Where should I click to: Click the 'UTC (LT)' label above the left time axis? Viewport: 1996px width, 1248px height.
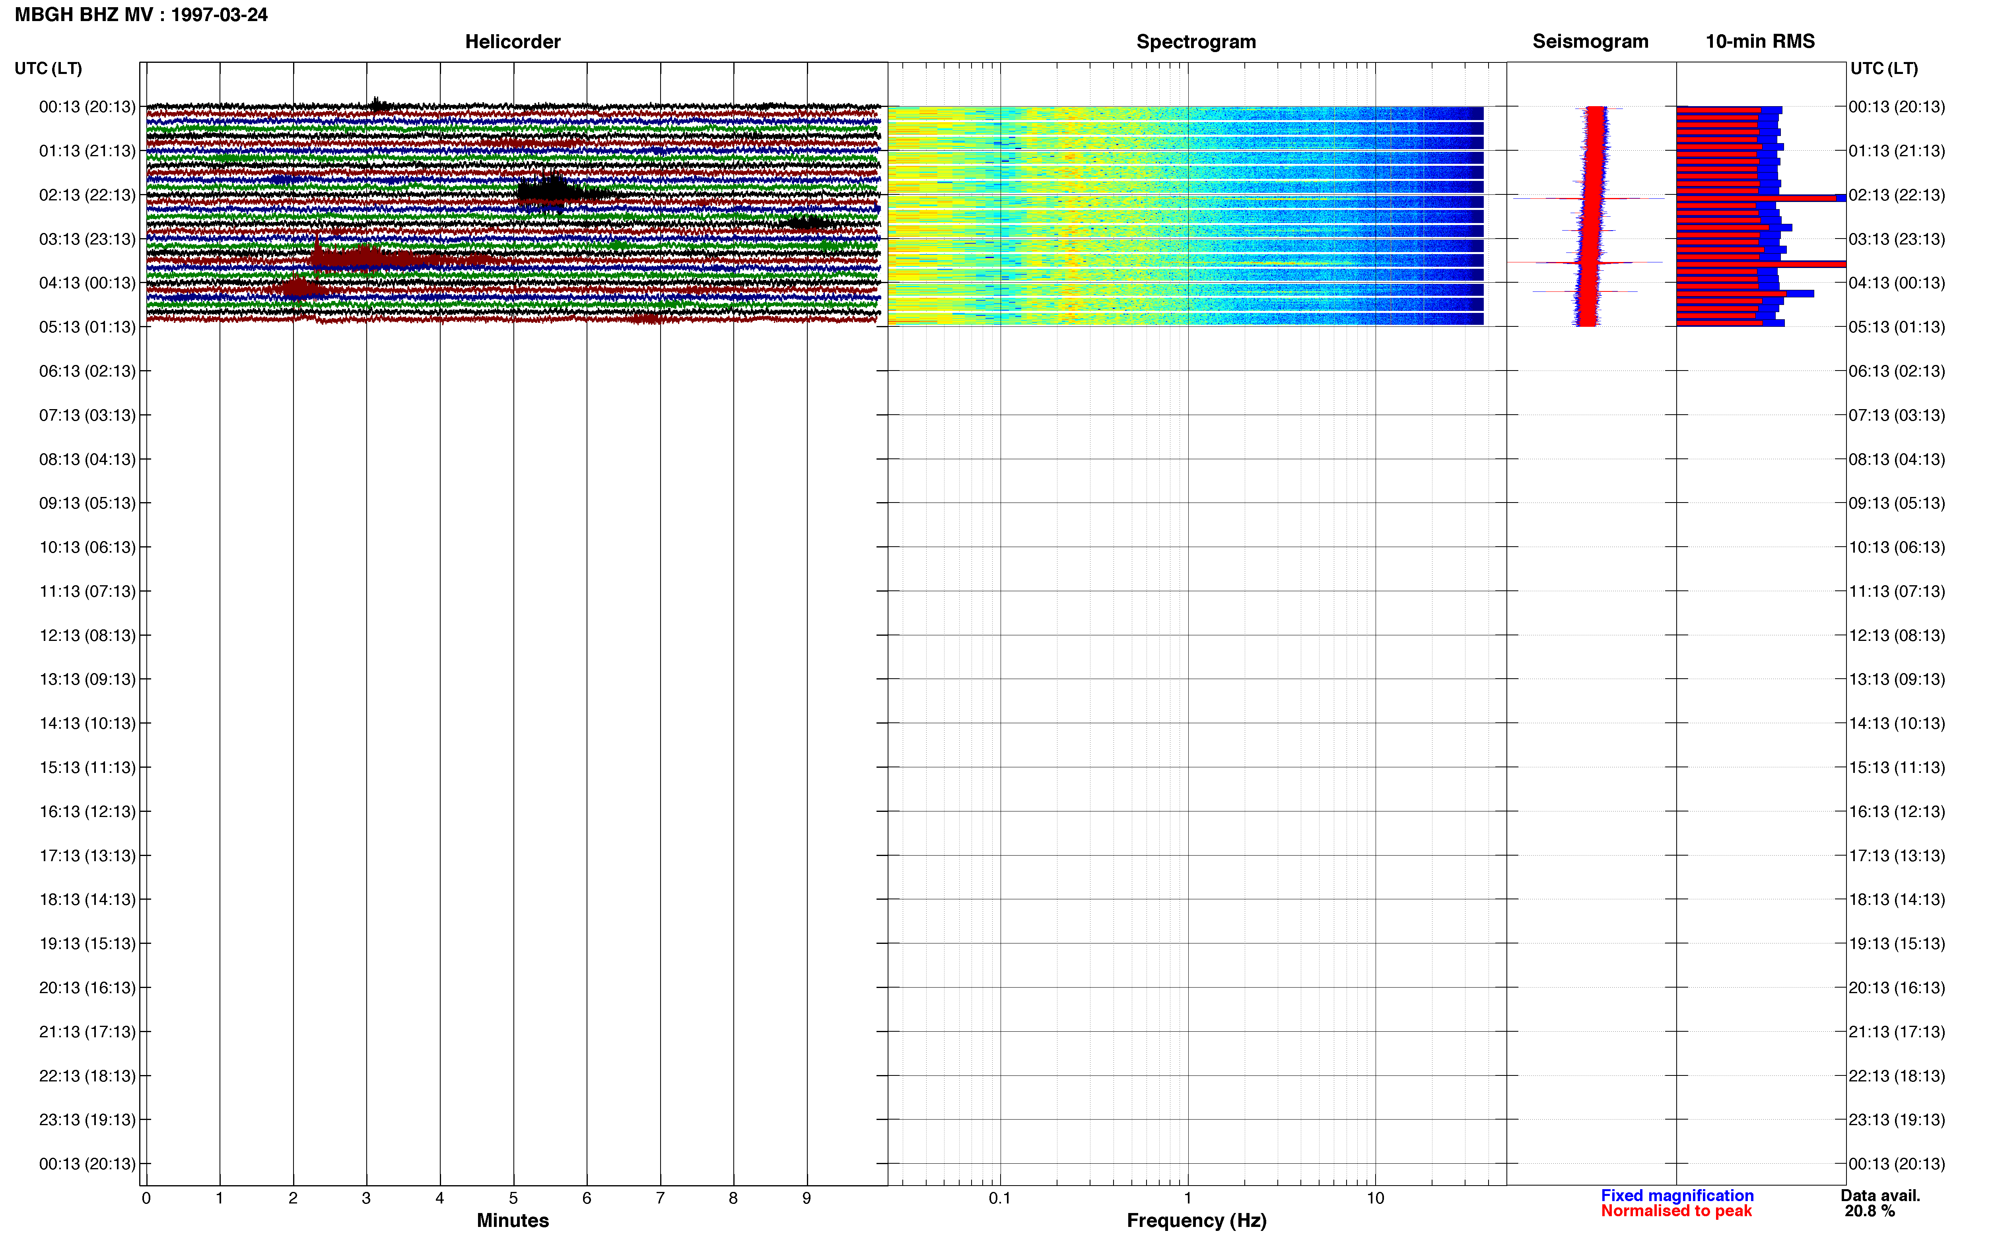(48, 68)
